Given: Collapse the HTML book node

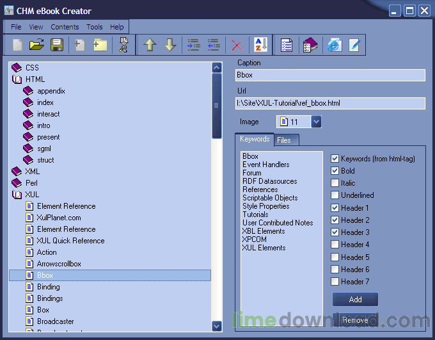Looking at the screenshot, I should coord(17,79).
